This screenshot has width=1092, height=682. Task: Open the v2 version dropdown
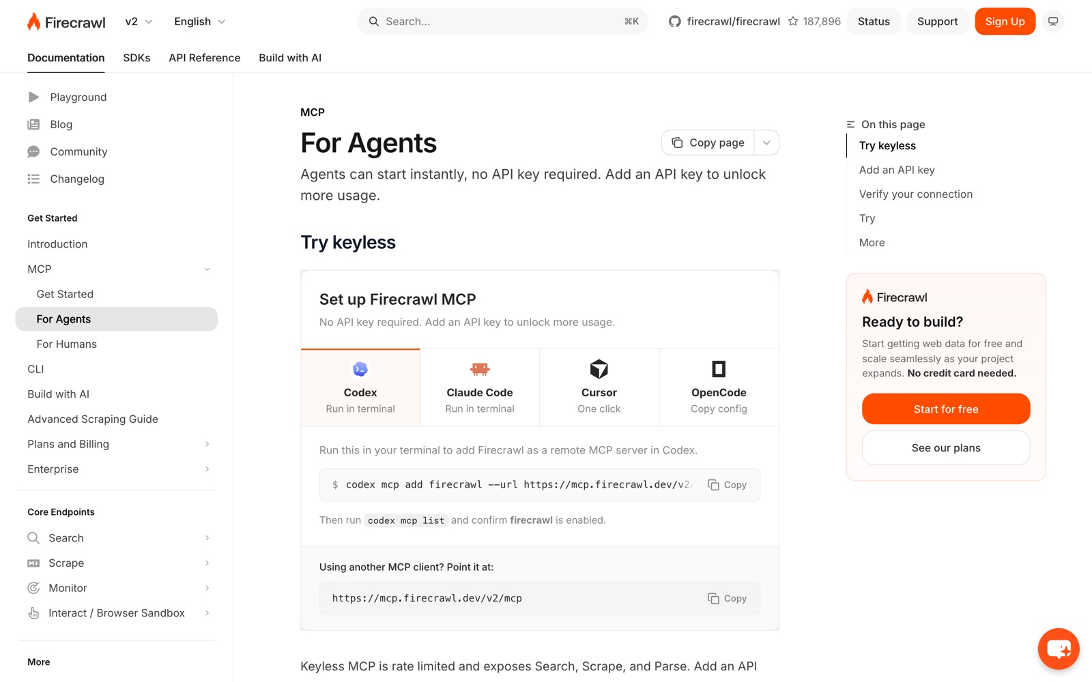click(x=139, y=22)
